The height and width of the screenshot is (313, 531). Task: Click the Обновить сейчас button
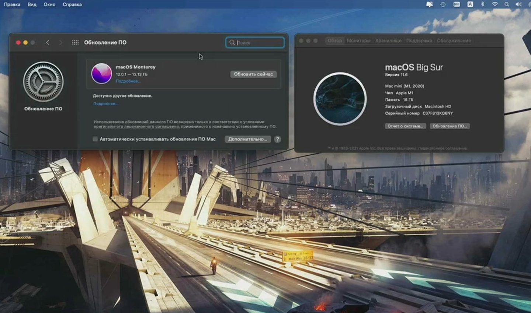pyautogui.click(x=253, y=74)
